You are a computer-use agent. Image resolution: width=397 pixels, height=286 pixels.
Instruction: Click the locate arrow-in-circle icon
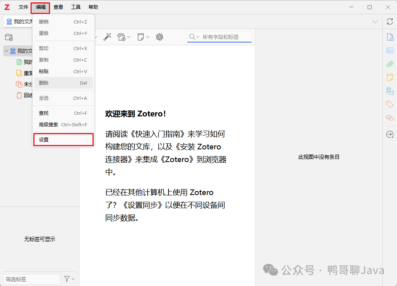390,134
